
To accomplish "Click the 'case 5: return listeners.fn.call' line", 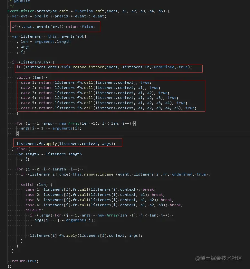I will coord(104,103).
